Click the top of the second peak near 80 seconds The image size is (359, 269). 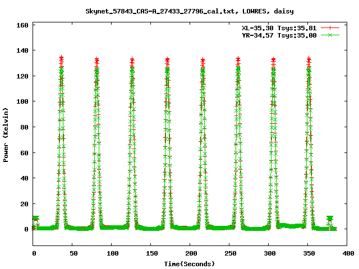(x=96, y=59)
